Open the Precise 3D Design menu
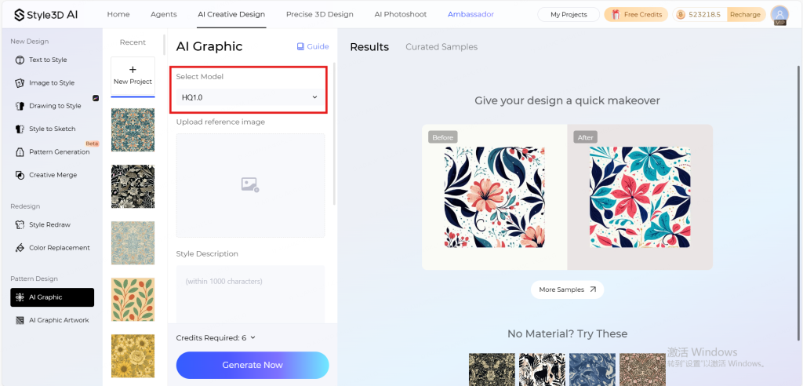The width and height of the screenshot is (803, 386). point(320,14)
